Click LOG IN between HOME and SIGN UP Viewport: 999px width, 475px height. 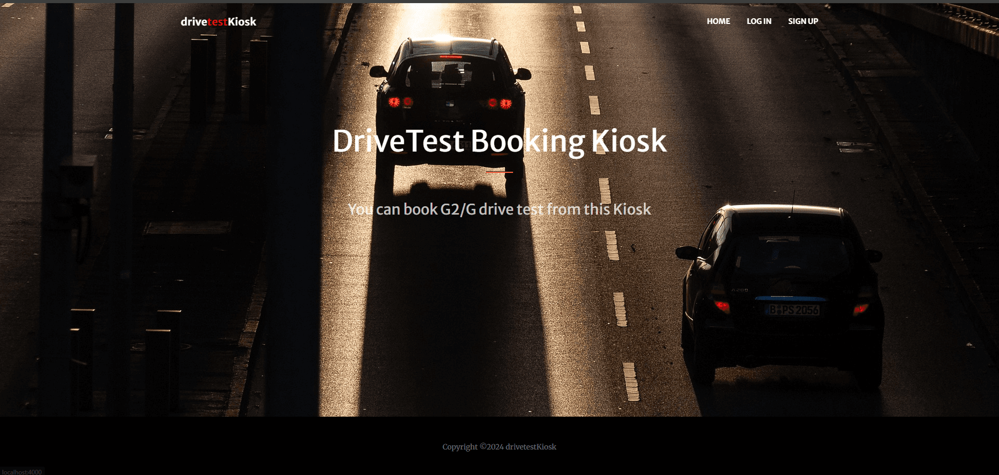coord(759,21)
